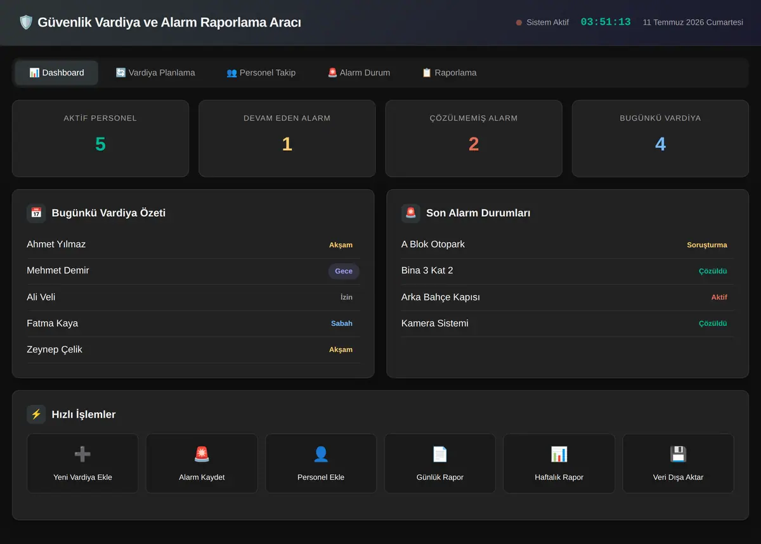Viewport: 761px width, 544px height.
Task: Click the Haftalık Rapor button label
Action: (x=559, y=477)
